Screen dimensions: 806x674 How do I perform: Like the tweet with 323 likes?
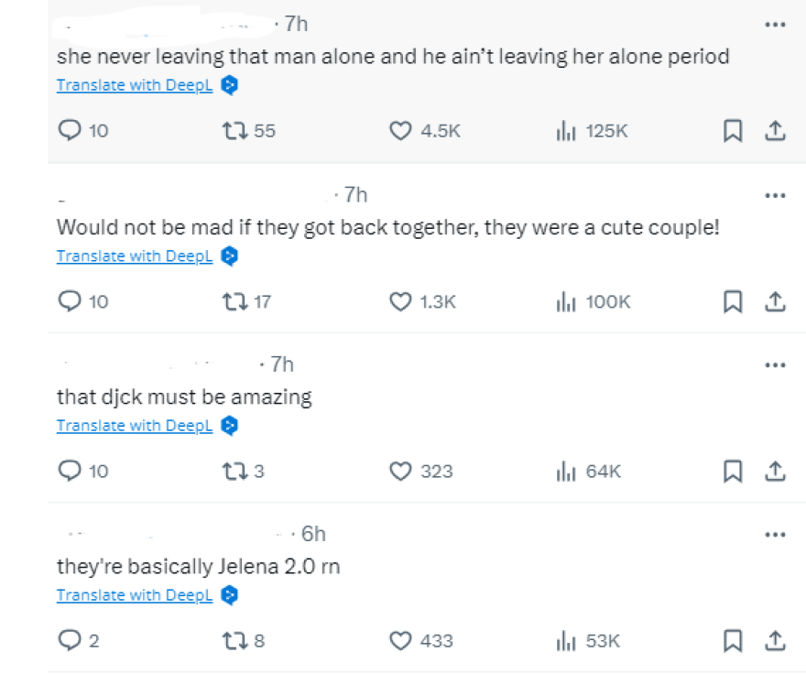[400, 471]
